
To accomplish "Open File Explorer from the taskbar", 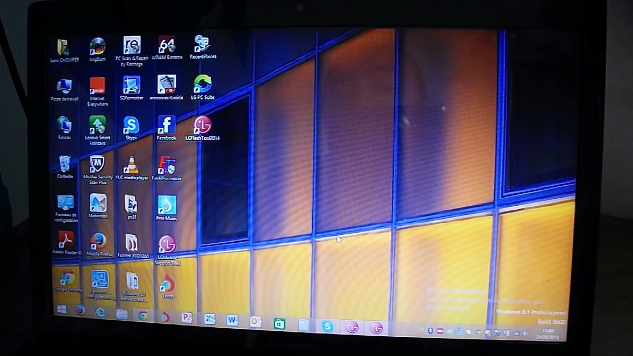I will point(122,313).
